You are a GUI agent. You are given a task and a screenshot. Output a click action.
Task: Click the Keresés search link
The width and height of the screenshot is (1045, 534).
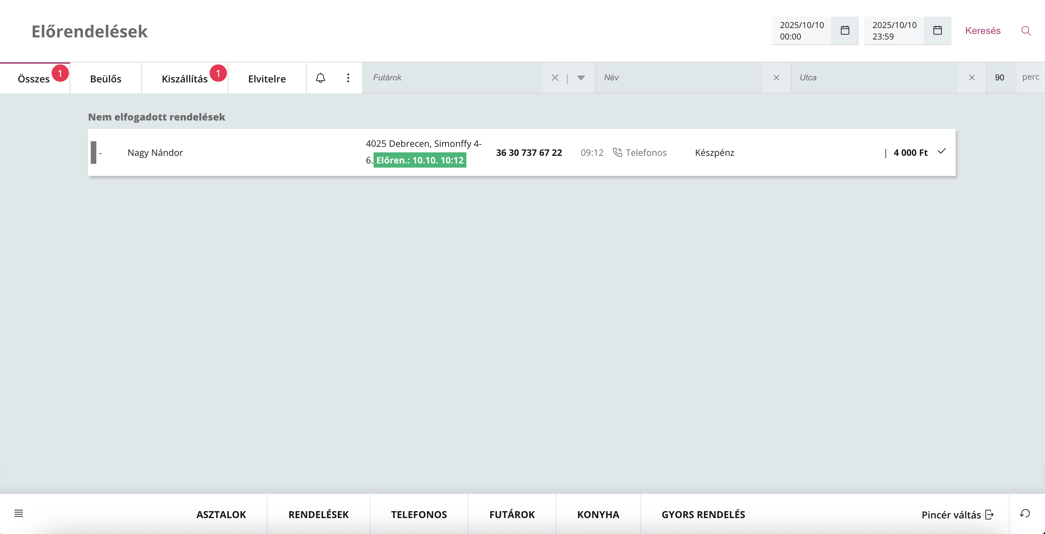[x=982, y=31]
